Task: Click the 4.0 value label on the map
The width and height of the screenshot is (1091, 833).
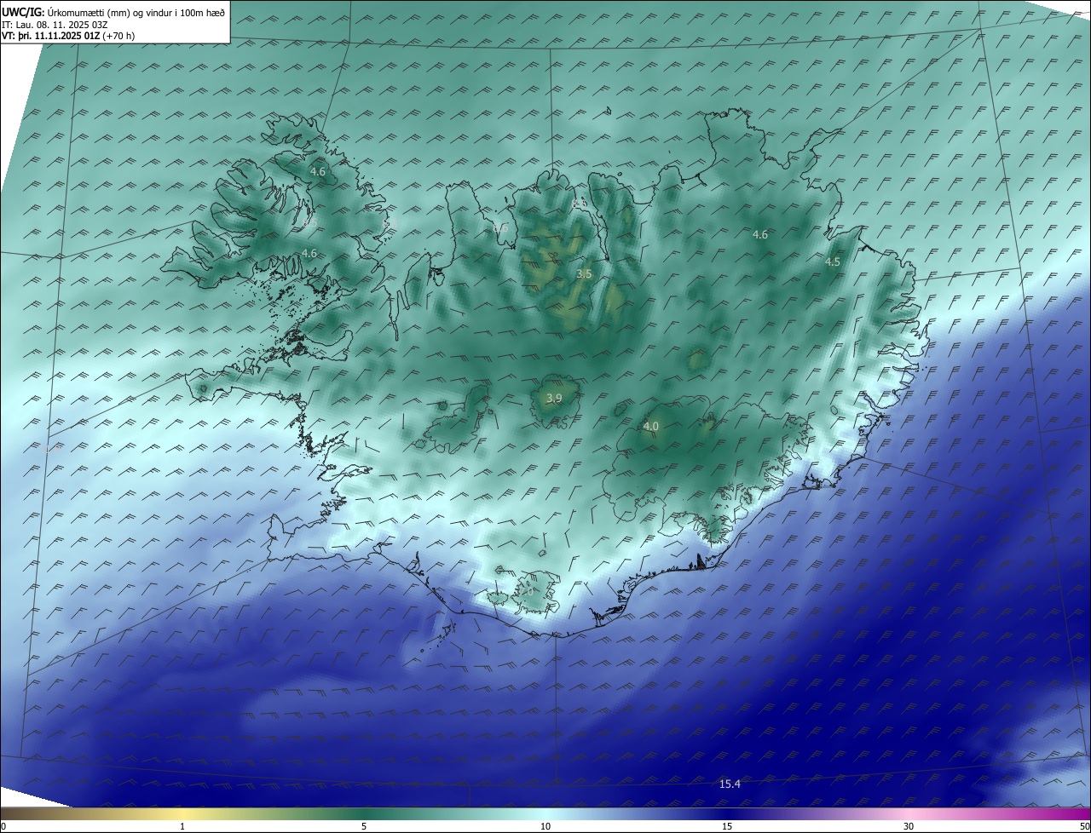Action: click(x=651, y=426)
